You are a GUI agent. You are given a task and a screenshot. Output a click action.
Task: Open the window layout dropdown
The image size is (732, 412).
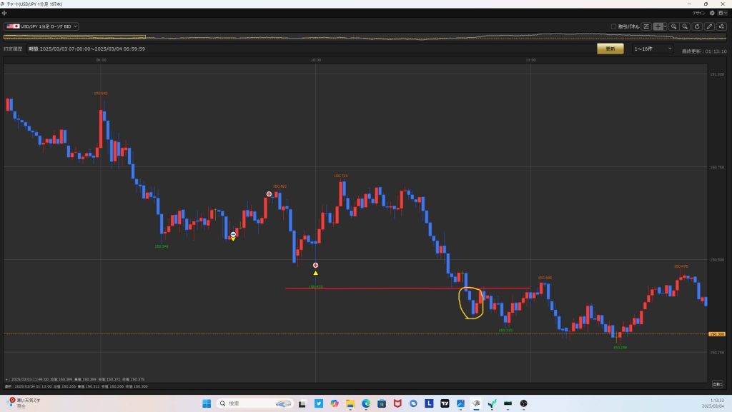pos(722,13)
